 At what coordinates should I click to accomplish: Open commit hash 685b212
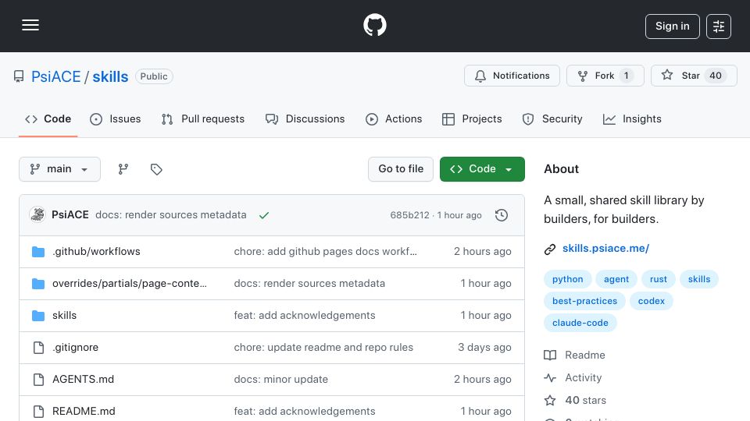tap(409, 215)
